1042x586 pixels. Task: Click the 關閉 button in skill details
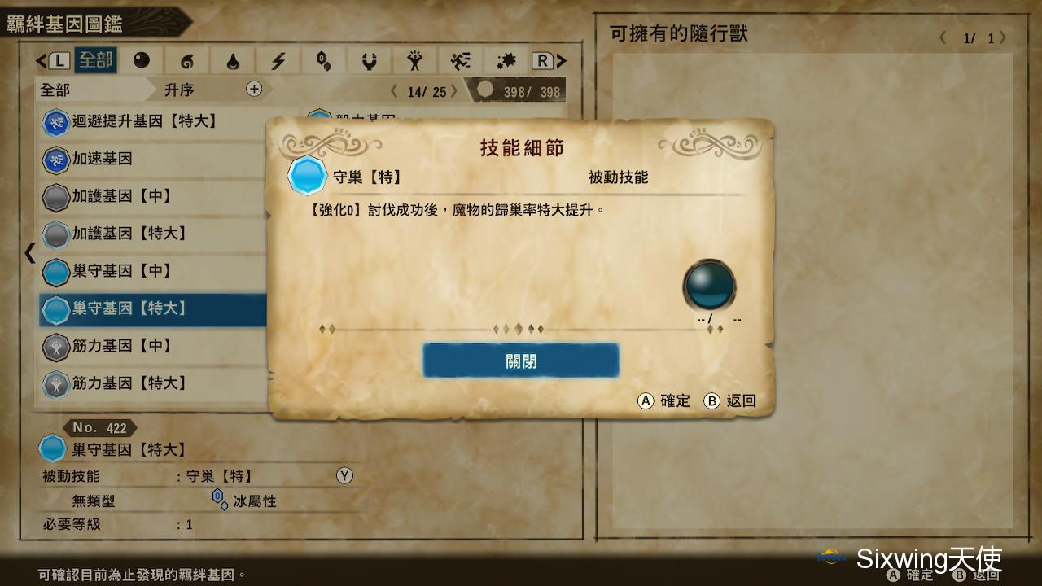pos(521,361)
